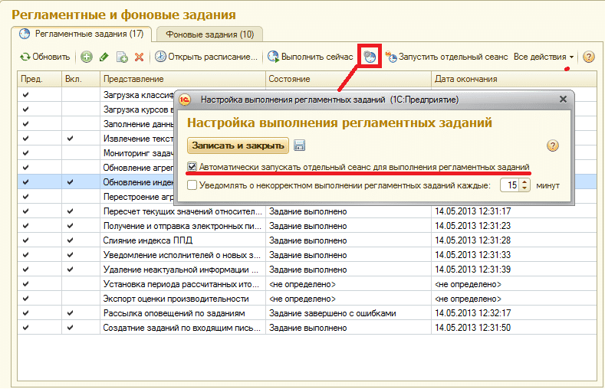The image size is (605, 389).
Task: Click <не определено> status of Установка периода row
Action: (x=302, y=284)
